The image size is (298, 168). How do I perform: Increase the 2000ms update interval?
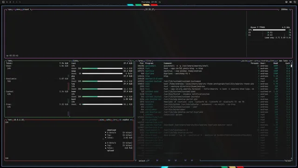pyautogui.click(x=290, y=9)
